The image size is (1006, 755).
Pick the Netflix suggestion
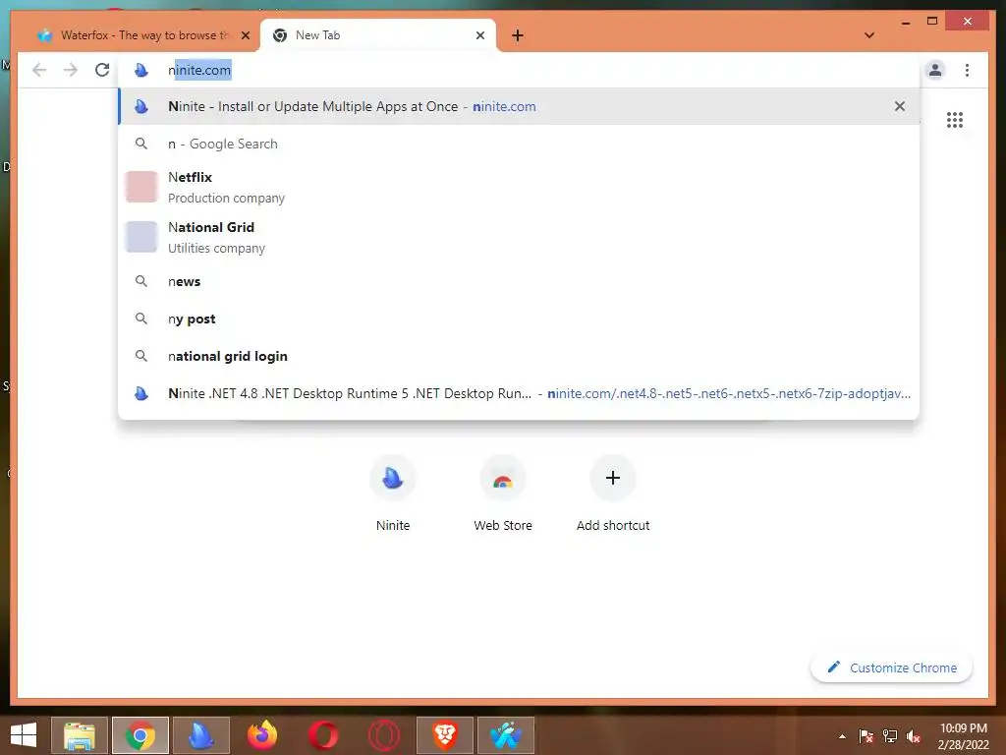519,187
